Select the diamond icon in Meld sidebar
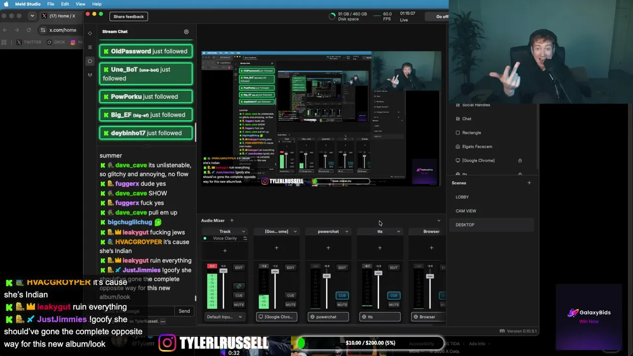This screenshot has height=356, width=633. tap(90, 33)
